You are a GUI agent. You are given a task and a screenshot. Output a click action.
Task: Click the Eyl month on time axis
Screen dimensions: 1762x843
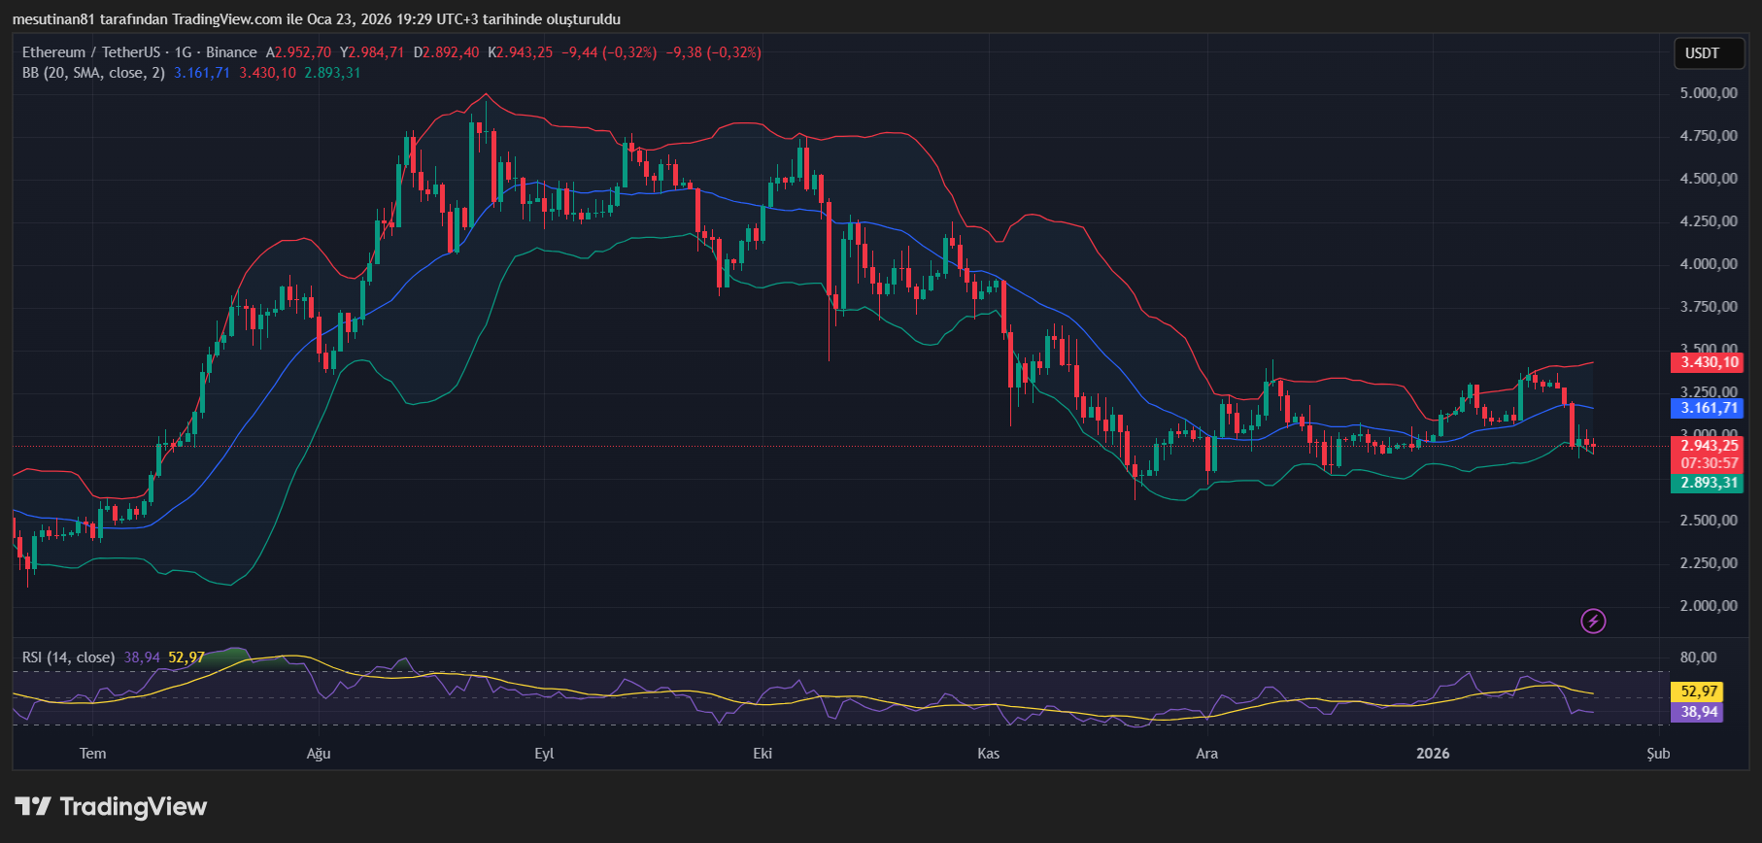(544, 754)
